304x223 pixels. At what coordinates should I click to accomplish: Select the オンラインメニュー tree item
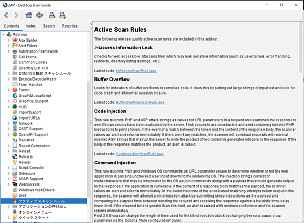[x=35, y=212]
